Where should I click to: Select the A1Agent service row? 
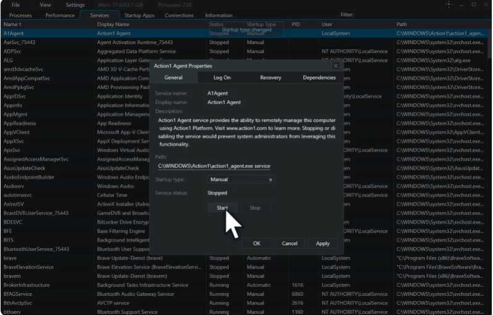pos(244,33)
